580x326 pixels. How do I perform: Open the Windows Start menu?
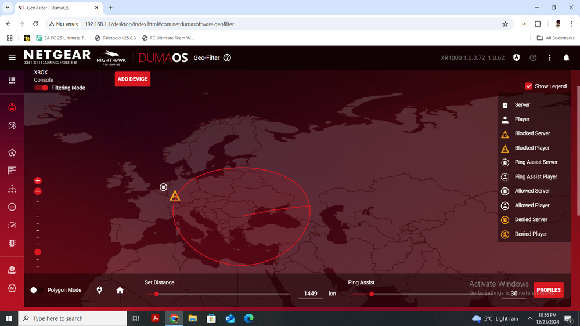(9, 318)
